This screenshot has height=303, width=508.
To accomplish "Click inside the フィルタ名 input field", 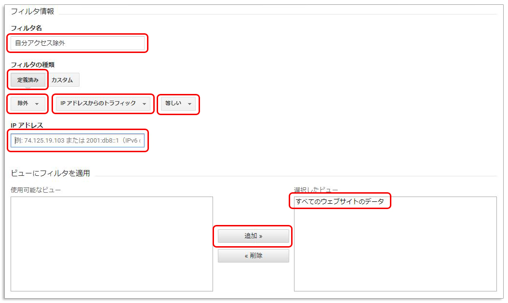I will tap(77, 43).
